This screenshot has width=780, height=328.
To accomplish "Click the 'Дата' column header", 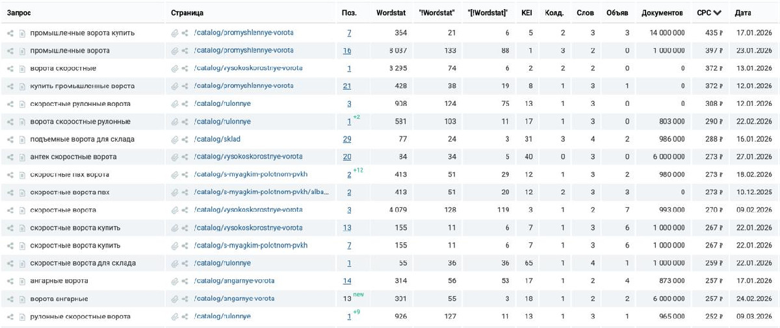I will coord(743,12).
